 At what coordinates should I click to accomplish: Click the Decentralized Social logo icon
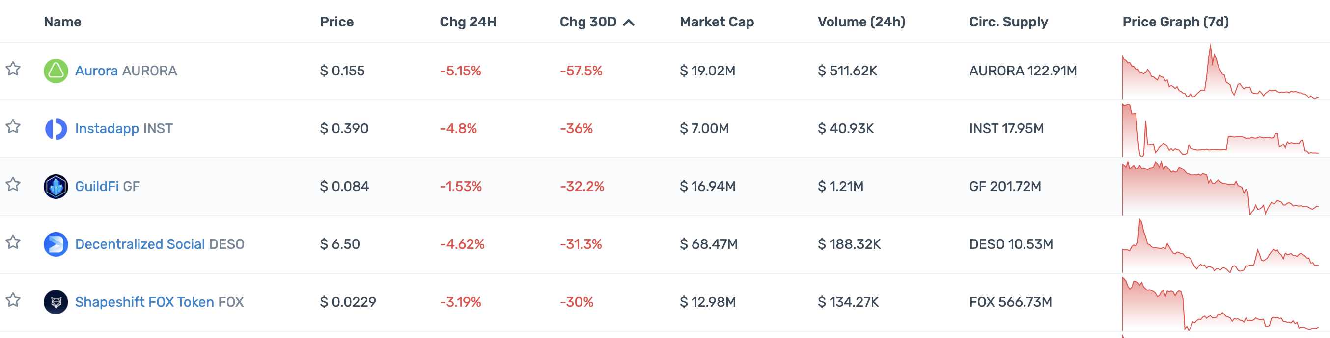(x=56, y=244)
